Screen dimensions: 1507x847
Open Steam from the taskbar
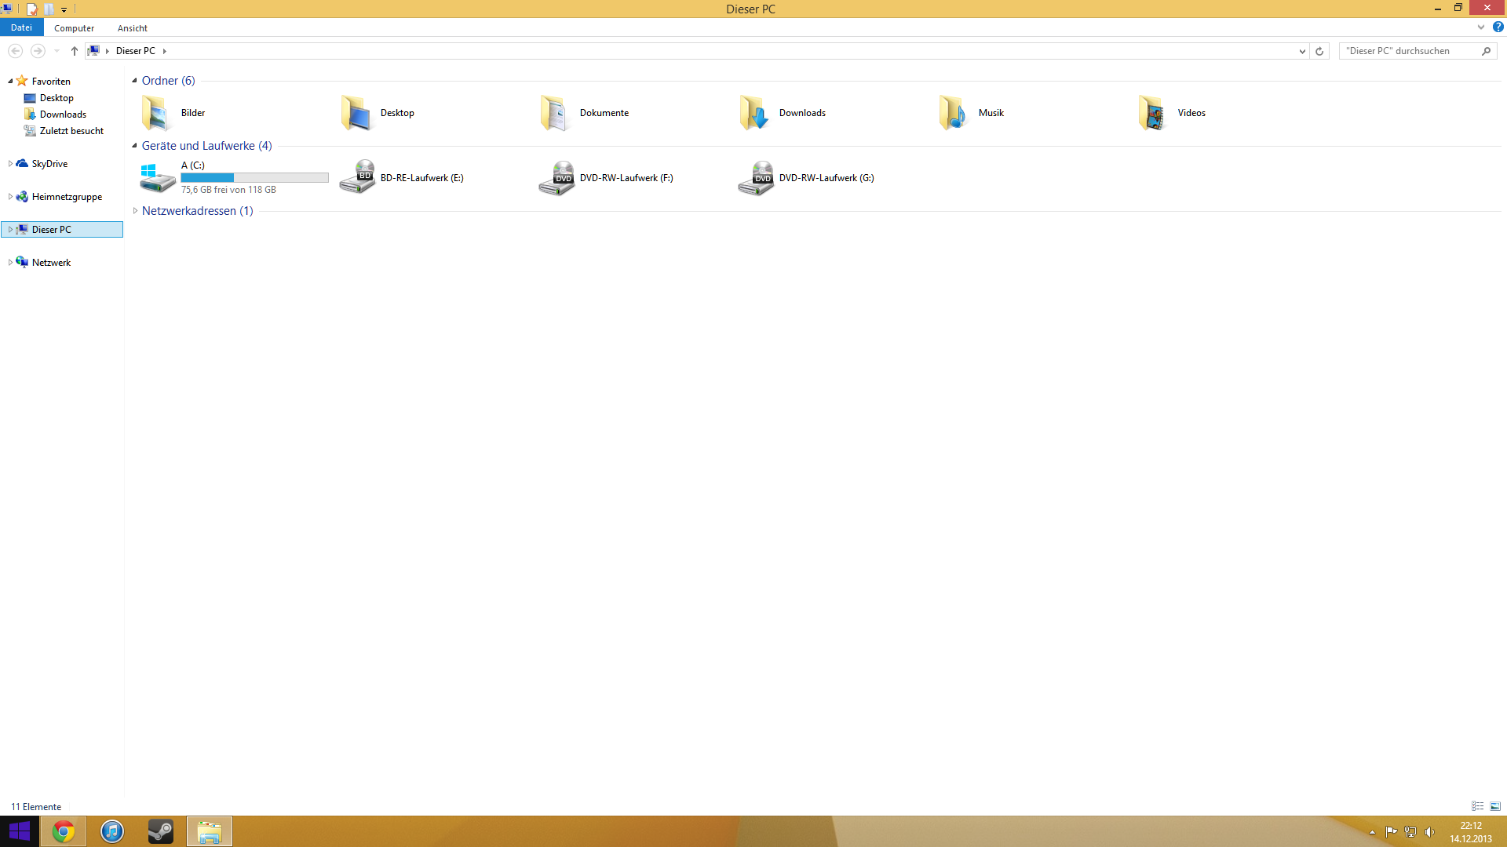(161, 831)
